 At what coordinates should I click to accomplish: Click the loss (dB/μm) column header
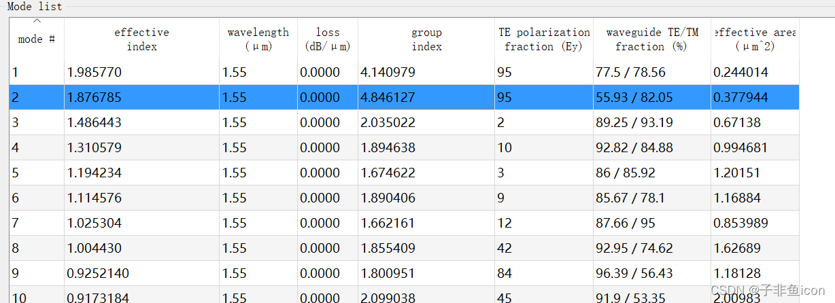328,39
